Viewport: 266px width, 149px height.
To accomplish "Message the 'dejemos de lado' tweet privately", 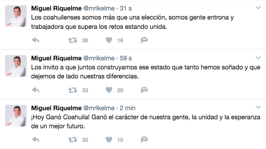I will 144,90.
